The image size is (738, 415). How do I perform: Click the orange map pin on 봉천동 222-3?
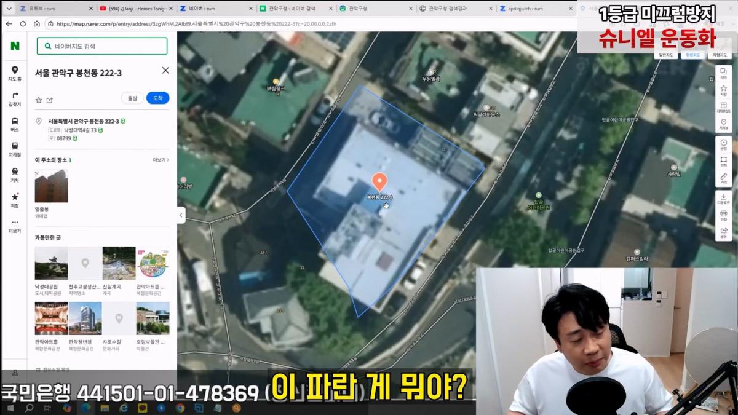[x=379, y=181]
